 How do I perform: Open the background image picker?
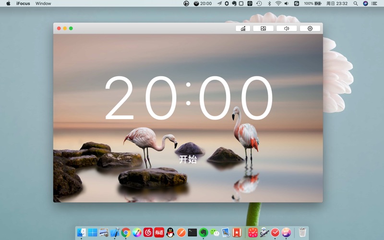pyautogui.click(x=263, y=28)
